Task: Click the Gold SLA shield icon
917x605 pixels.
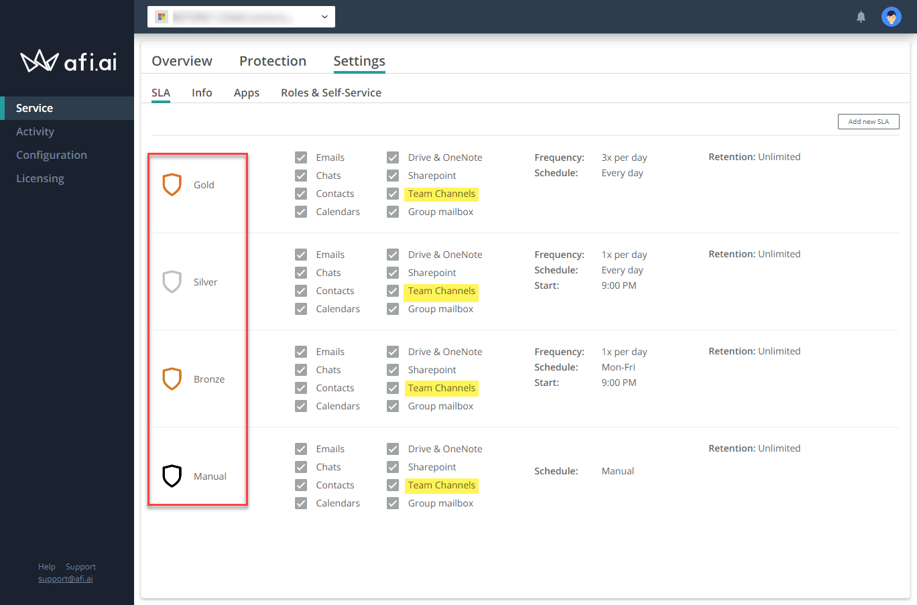Action: tap(172, 185)
